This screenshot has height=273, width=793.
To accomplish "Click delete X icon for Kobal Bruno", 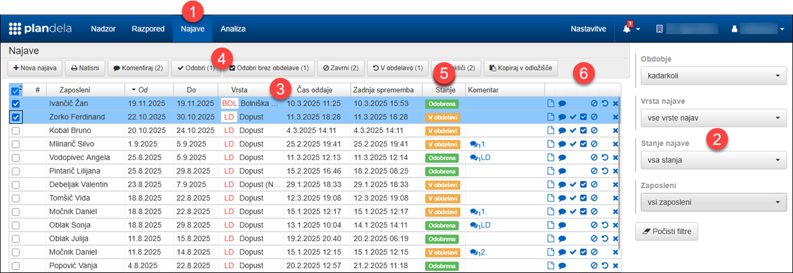I will 616,130.
